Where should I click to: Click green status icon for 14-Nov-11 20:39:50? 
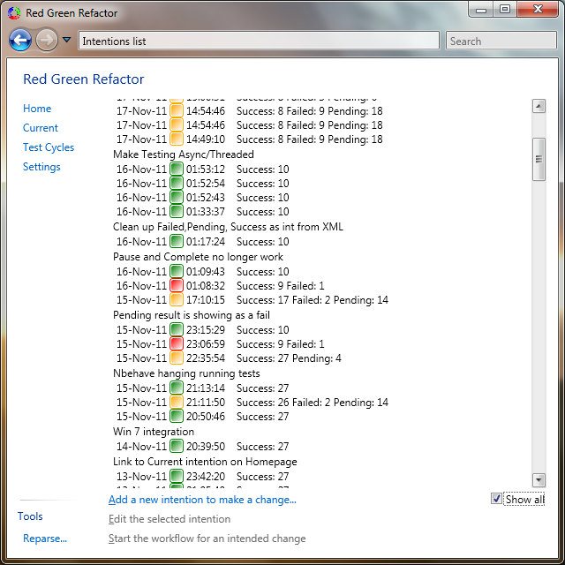[177, 447]
